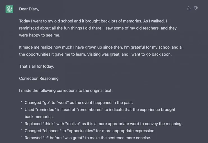Click the bullet changing "chances" to "opportunities"

point(90,131)
